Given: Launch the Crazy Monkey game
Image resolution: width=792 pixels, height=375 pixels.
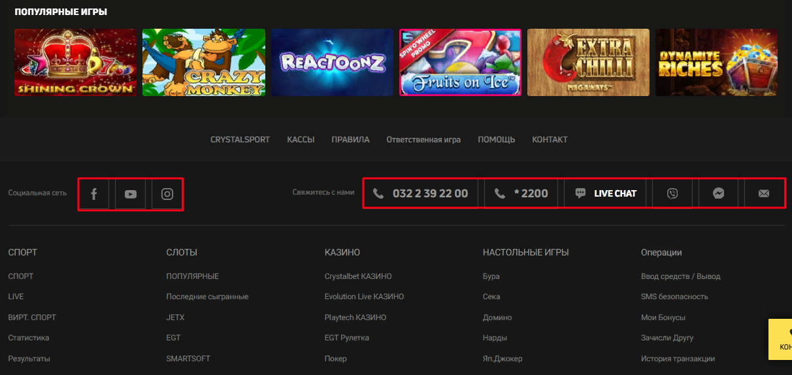Looking at the screenshot, I should [x=204, y=63].
